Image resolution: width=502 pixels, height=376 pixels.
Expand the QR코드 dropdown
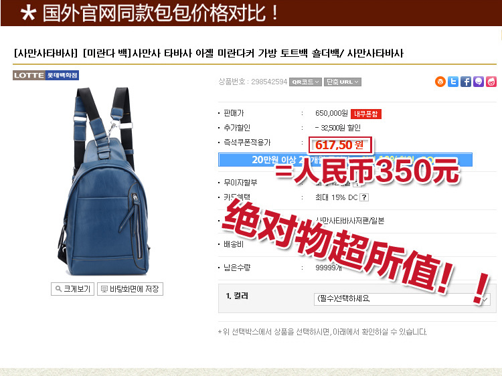[305, 82]
